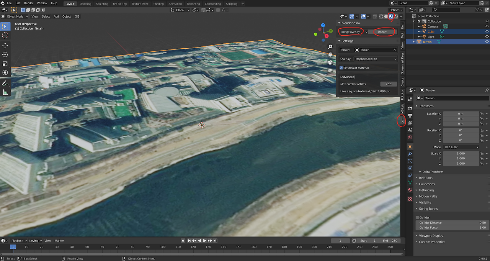The image size is (490, 261).
Task: Click the import button in blender-osm
Action: click(382, 32)
